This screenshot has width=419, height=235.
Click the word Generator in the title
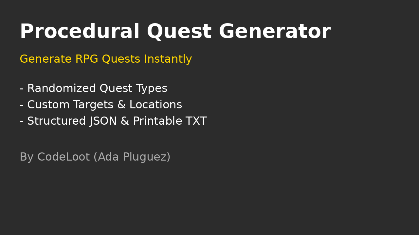(275, 32)
